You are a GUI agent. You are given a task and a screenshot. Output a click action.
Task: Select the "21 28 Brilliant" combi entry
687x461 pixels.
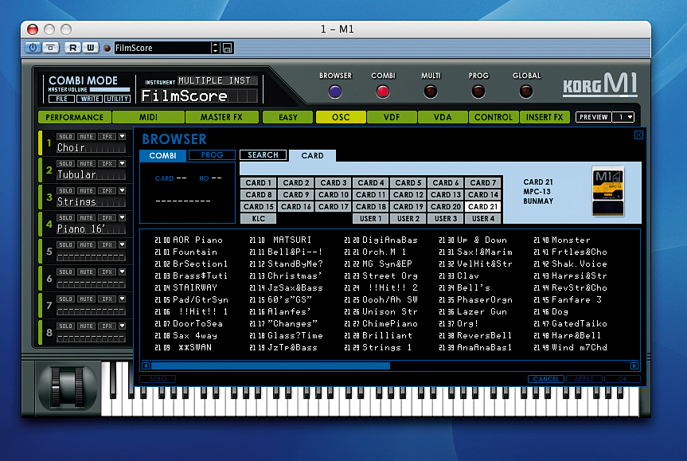(x=378, y=336)
